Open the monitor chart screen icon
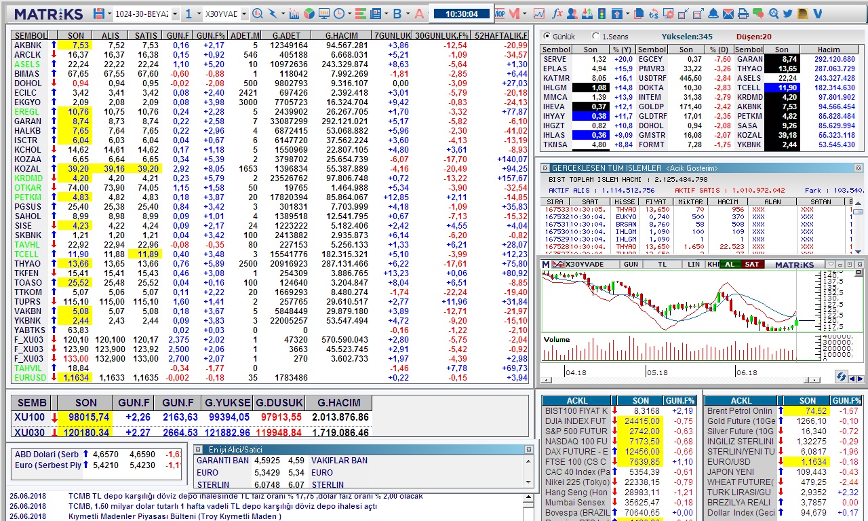The width and height of the screenshot is (868, 521). (323, 14)
